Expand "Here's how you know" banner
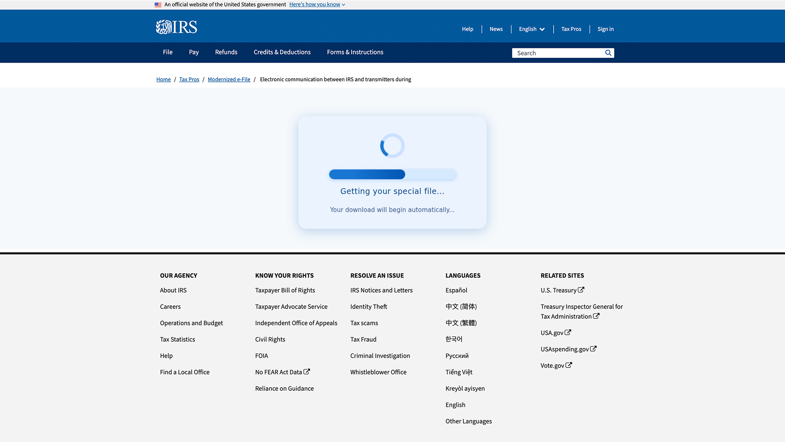This screenshot has height=442, width=785. (x=317, y=5)
